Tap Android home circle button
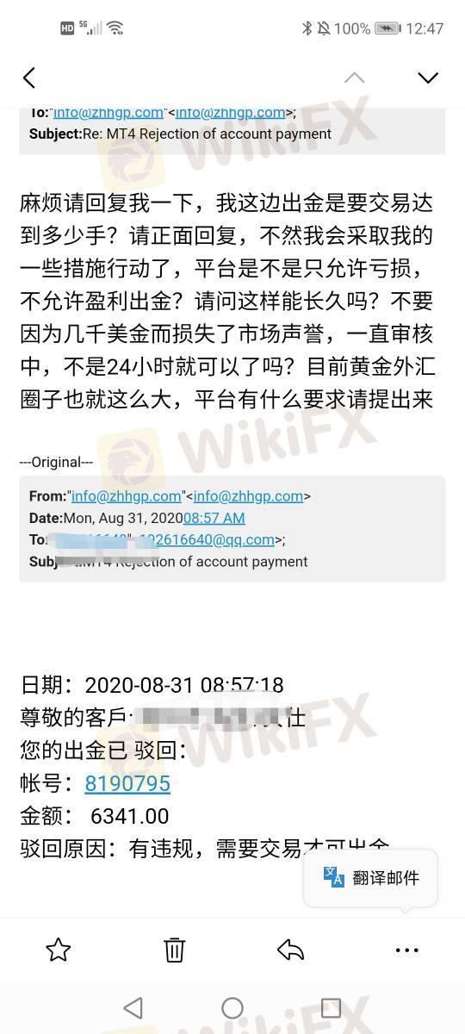The image size is (465, 1034). (x=232, y=1007)
